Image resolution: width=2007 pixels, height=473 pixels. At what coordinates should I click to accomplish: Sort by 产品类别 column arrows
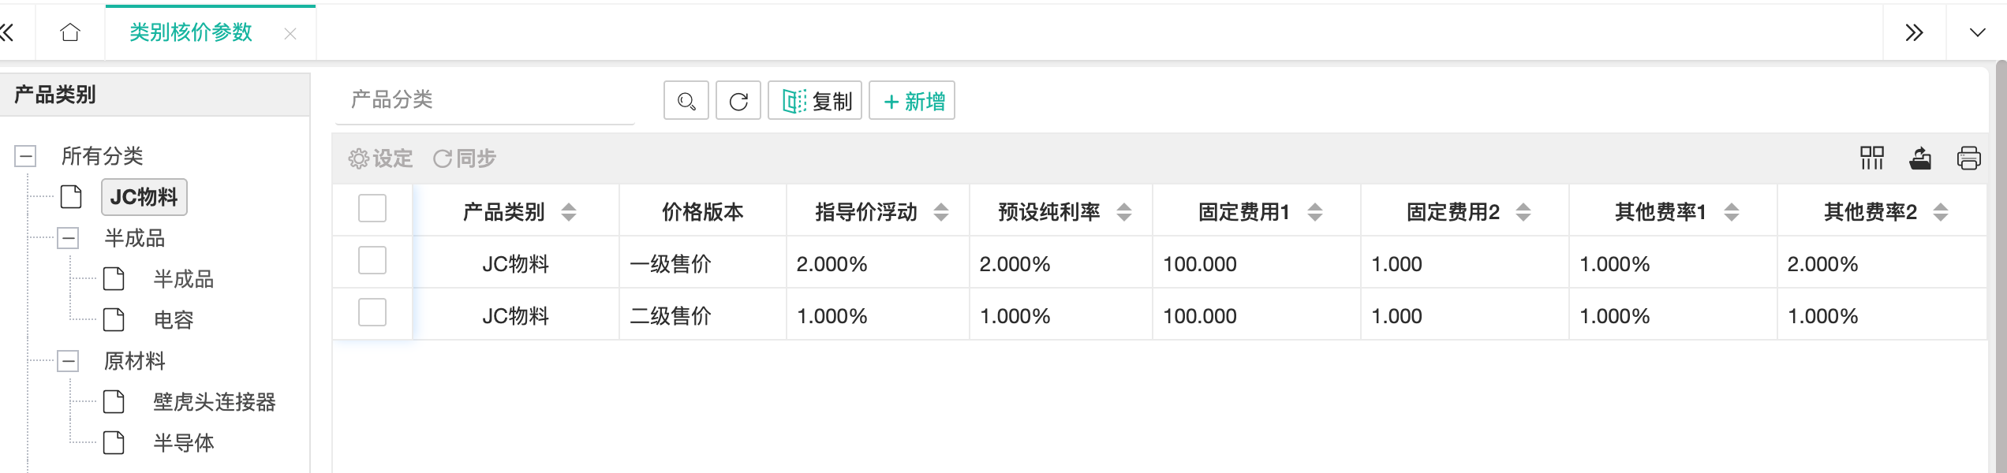[x=569, y=211]
